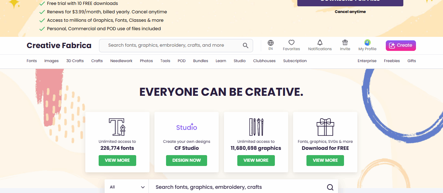
Task: Open the Learn menu
Action: pyautogui.click(x=221, y=61)
